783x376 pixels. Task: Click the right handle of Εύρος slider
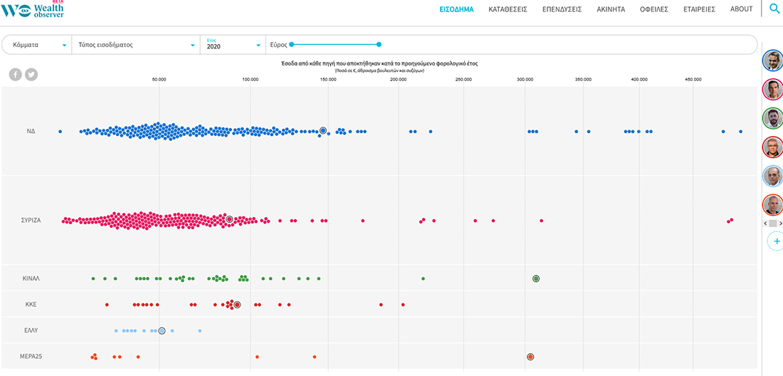(379, 45)
